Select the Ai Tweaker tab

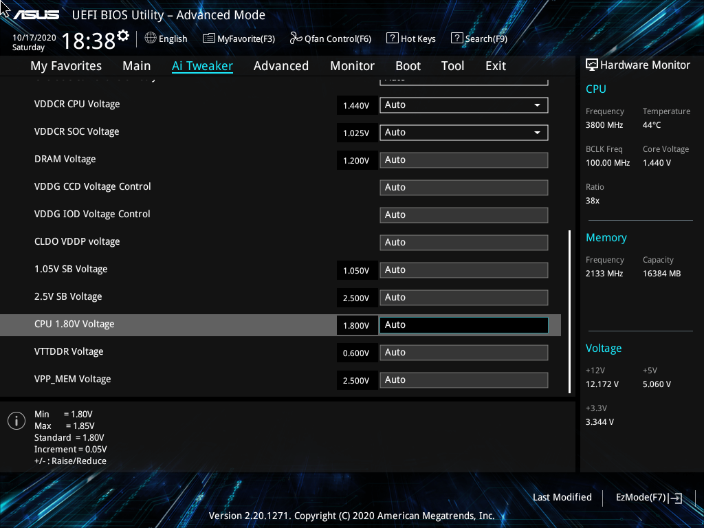[x=202, y=66]
